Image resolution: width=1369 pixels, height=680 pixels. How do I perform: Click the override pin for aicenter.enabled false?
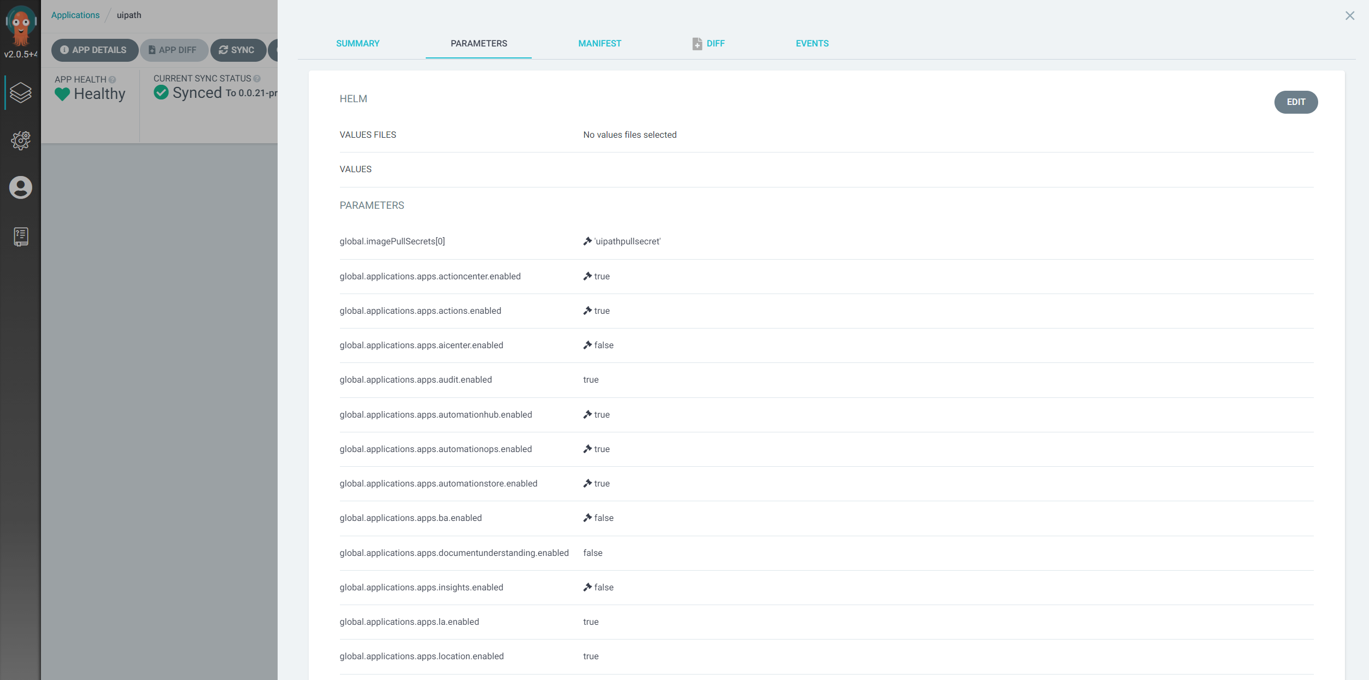point(587,345)
